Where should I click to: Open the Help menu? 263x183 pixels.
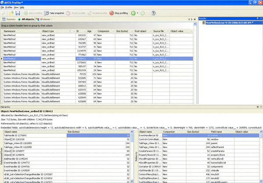(22, 7)
